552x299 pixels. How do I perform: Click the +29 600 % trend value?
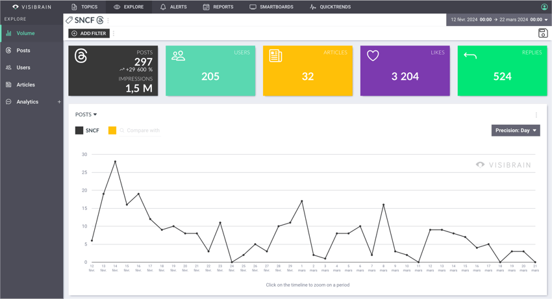(x=136, y=70)
